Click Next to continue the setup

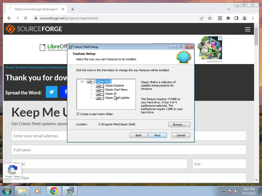(157, 135)
